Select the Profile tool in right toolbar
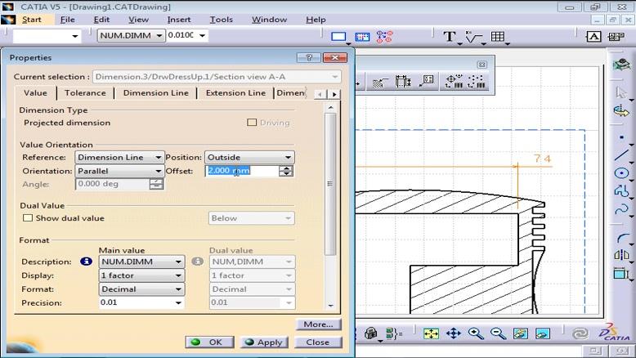This screenshot has width=636, height=358. (621, 190)
